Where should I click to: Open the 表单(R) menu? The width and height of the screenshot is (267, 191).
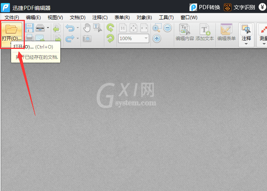pyautogui.click(x=122, y=17)
